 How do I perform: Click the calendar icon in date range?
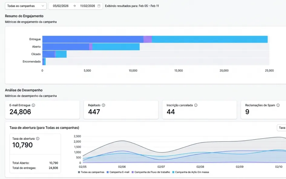pyautogui.click(x=99, y=6)
